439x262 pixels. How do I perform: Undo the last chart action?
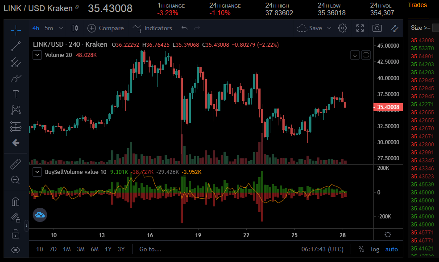coord(184,28)
